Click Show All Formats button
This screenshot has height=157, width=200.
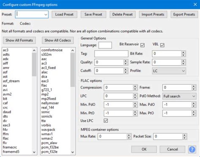19,40
